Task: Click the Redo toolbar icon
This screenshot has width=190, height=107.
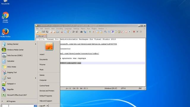Action: 77,32
